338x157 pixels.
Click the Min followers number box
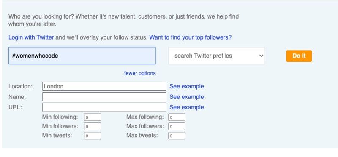93,127
